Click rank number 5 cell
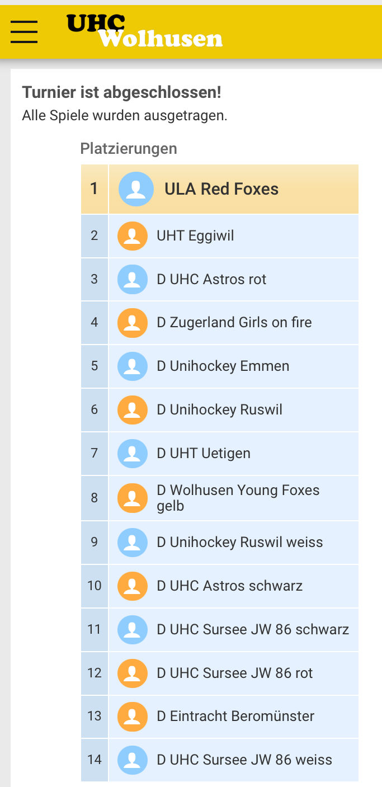Viewport: 382px width, 787px height. coord(94,366)
